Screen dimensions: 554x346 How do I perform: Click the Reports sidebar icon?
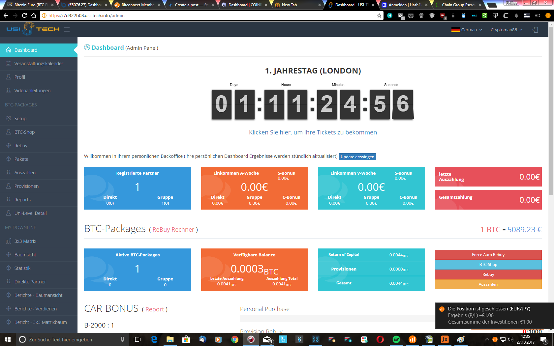[9, 199]
